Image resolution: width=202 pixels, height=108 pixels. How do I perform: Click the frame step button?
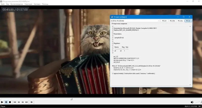[32, 102]
